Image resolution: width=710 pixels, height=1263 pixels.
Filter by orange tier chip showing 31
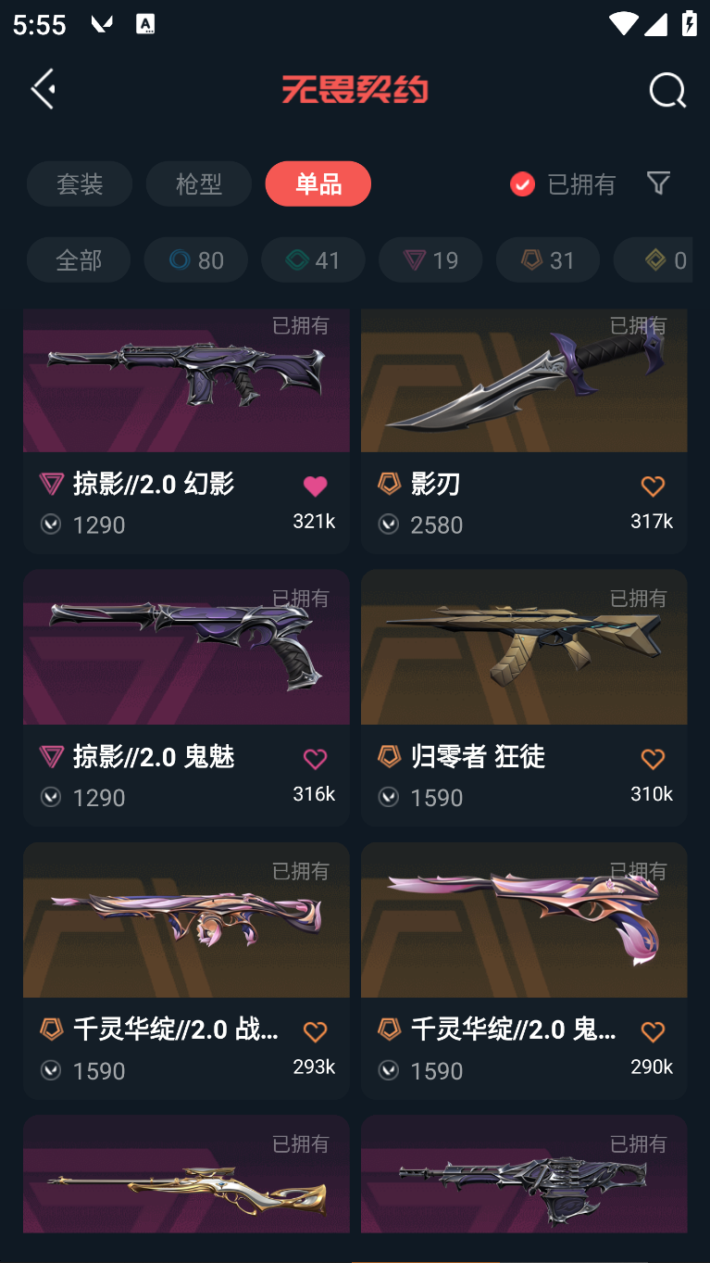(548, 259)
